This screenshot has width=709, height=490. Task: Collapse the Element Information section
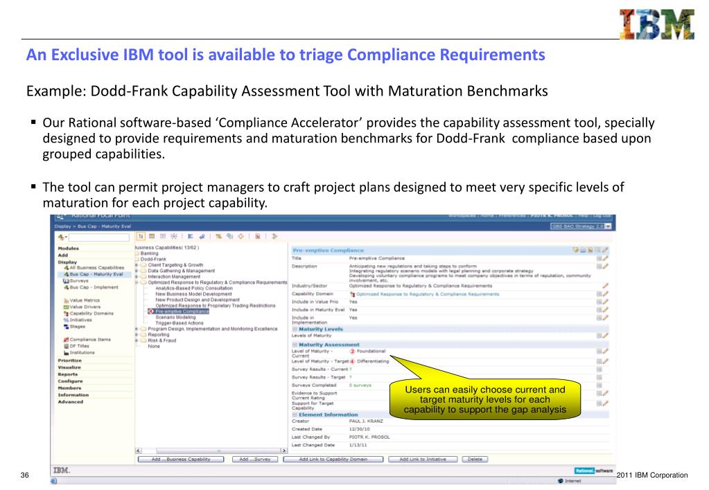tap(295, 415)
